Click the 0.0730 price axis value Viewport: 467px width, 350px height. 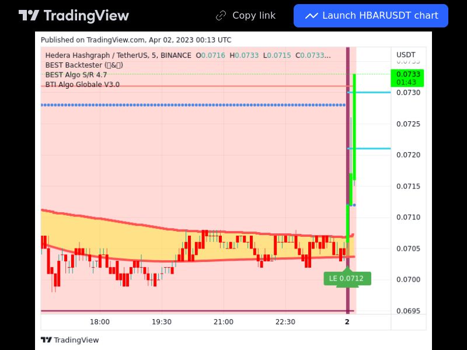click(408, 93)
